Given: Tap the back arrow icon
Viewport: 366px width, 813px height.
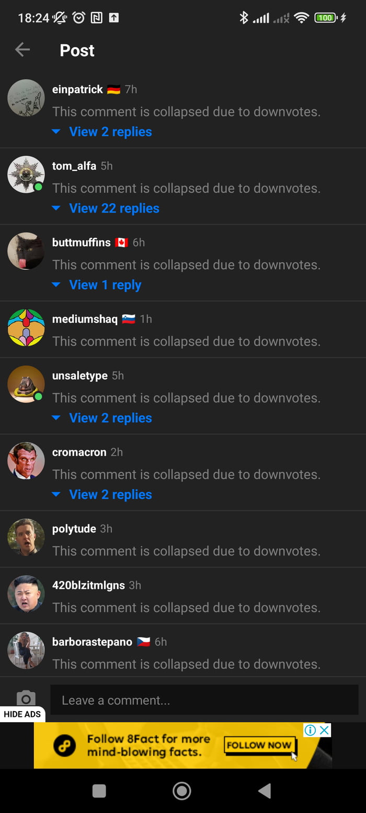Looking at the screenshot, I should point(22,50).
